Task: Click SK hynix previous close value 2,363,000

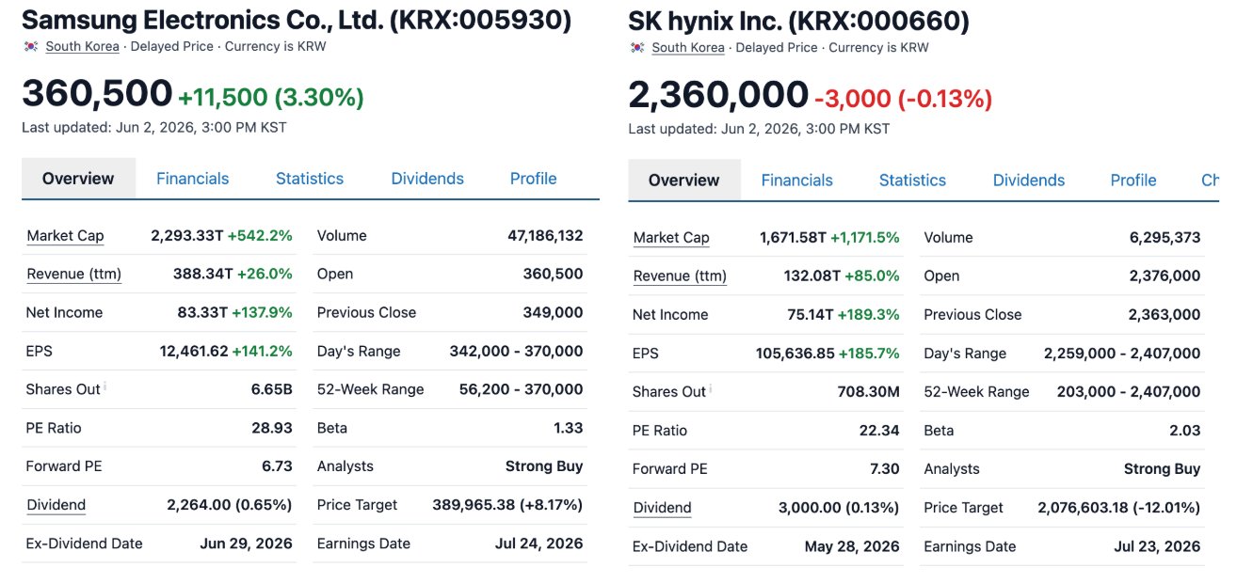Action: coord(1165,315)
